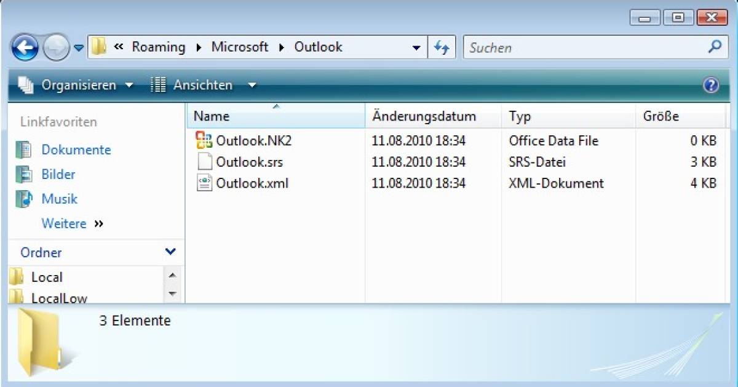738x387 pixels.
Task: Expand the arrow after Microsoft breadcrumb
Action: 282,47
